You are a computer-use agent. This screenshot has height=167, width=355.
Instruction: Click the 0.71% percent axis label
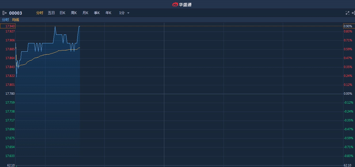tap(348, 40)
